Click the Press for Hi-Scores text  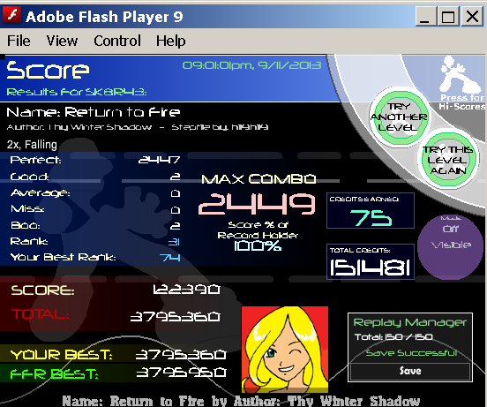pyautogui.click(x=461, y=102)
